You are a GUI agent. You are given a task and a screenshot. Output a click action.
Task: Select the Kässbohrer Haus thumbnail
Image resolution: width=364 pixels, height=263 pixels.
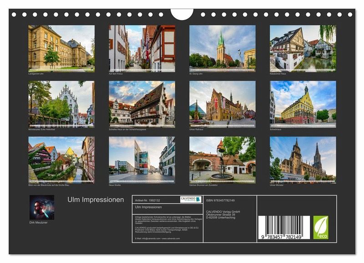pos(303,48)
